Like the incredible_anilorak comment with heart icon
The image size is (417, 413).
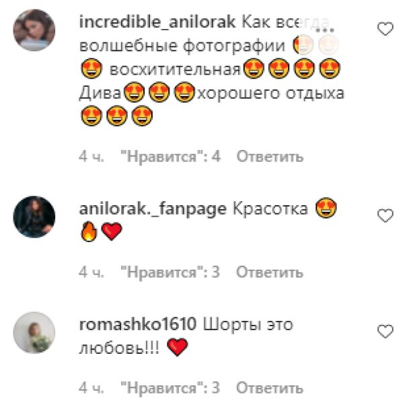pos(385,28)
